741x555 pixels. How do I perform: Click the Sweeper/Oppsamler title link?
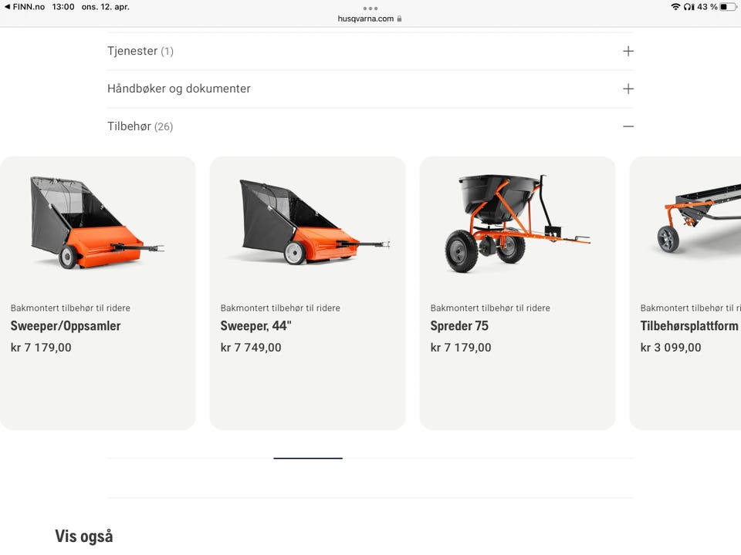point(66,326)
